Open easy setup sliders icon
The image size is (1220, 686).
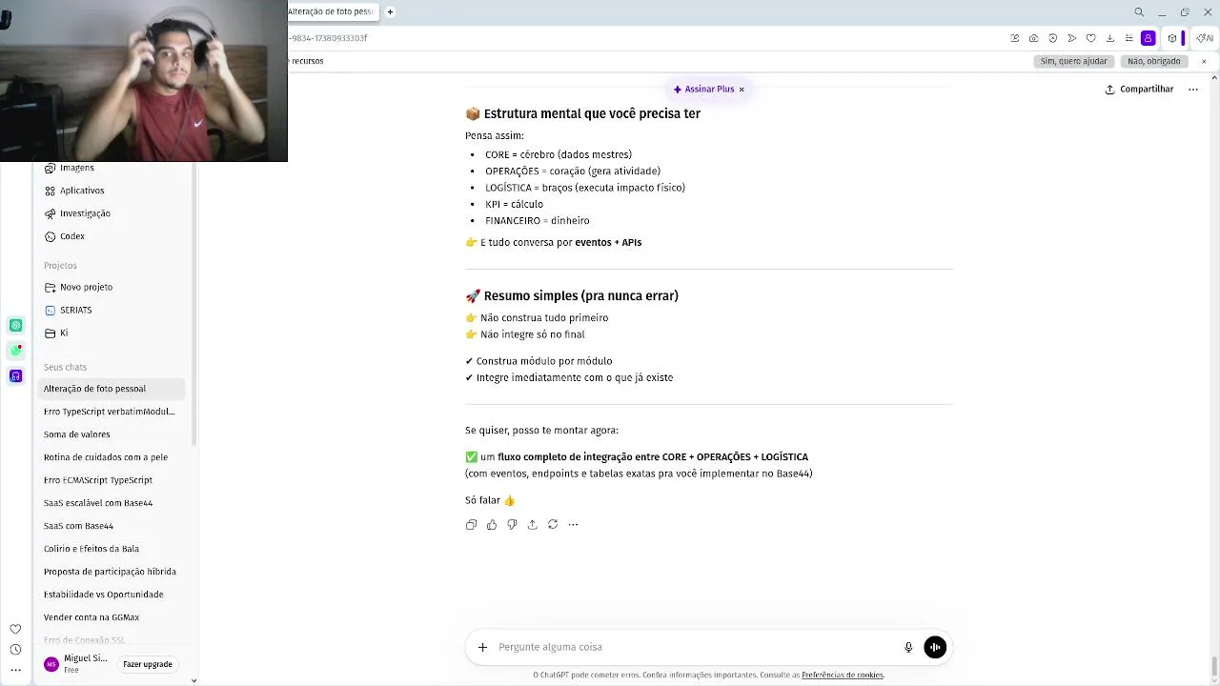point(1129,38)
